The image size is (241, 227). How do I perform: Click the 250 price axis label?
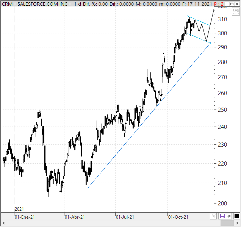pos(222,110)
